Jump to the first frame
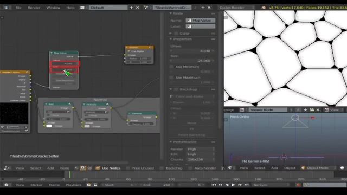 click(x=214, y=185)
